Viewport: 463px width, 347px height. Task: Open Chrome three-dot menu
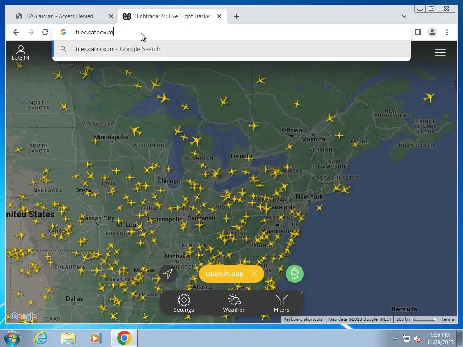(x=447, y=32)
